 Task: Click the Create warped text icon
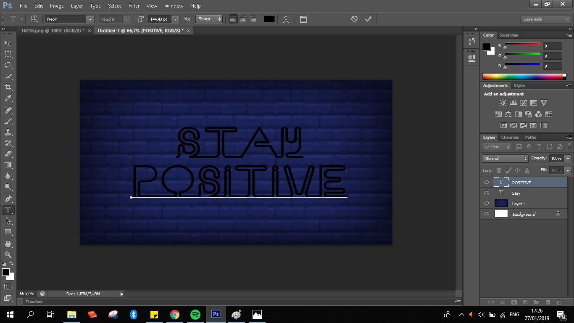pos(286,19)
